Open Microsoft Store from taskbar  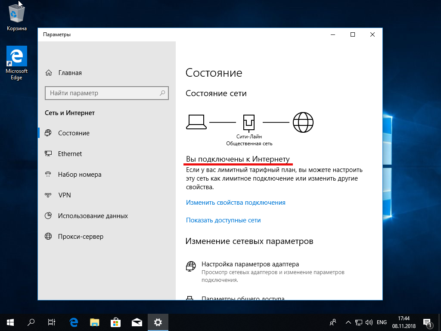coord(116,322)
